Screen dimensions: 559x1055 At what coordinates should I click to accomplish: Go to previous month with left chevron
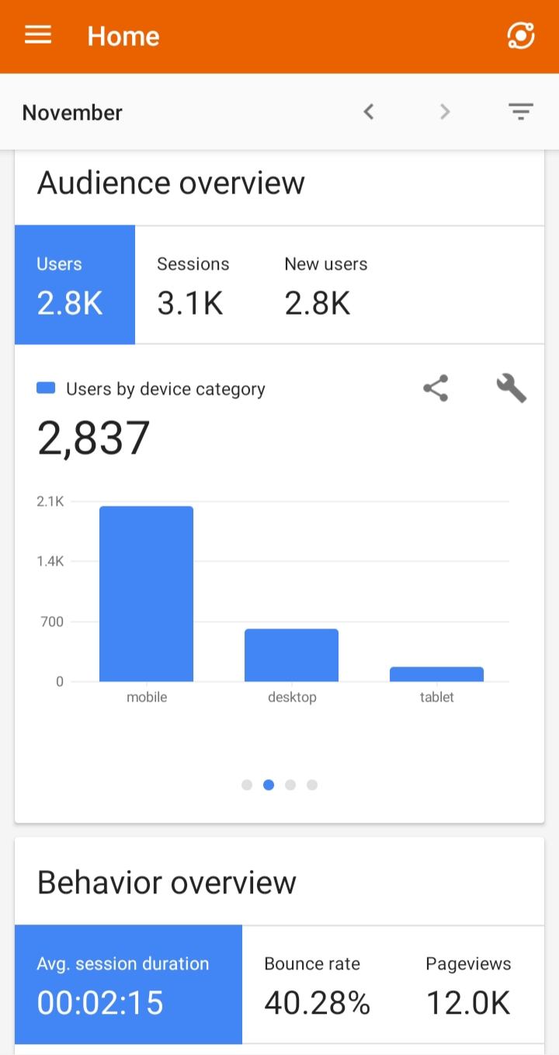369,112
